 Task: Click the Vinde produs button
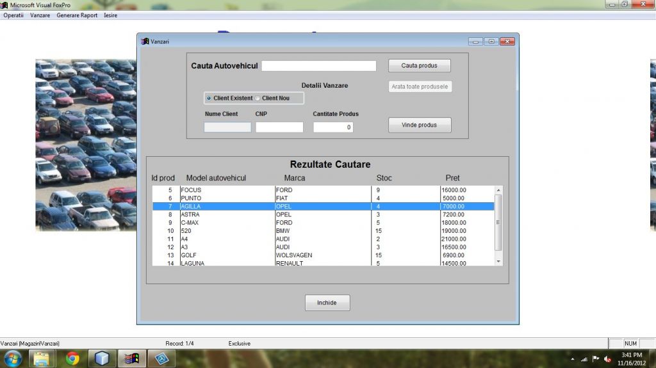click(420, 125)
